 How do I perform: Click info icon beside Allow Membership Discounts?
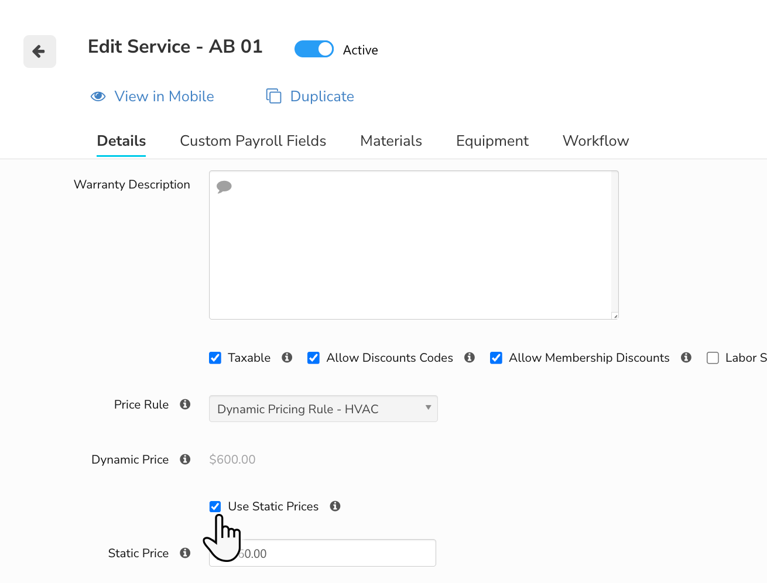(x=686, y=357)
